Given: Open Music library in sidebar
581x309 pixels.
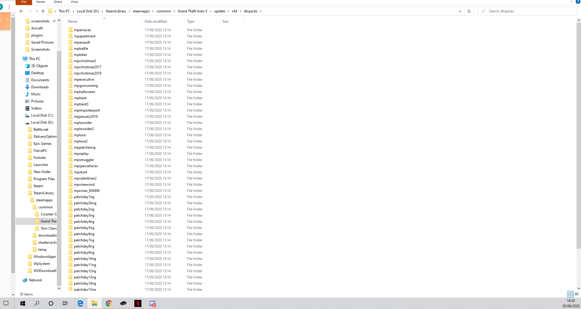Looking at the screenshot, I should coord(36,94).
